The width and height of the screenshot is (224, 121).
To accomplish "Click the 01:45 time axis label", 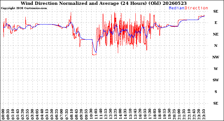I will 18,114.
